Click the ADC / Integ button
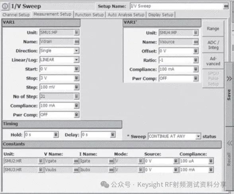 213,45
